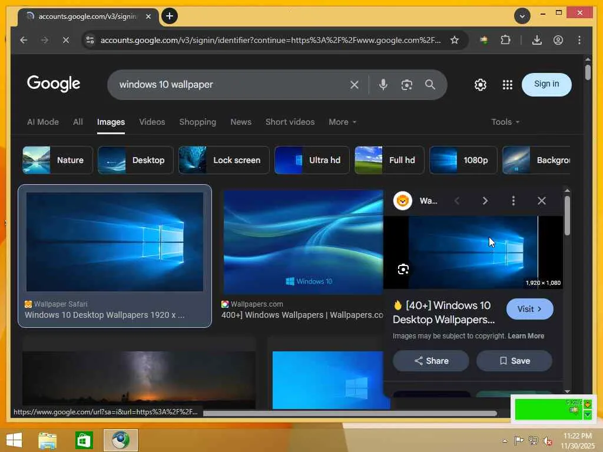Viewport: 603px width, 452px height.
Task: Open the Windows Store taskbar icon
Action: [x=84, y=440]
